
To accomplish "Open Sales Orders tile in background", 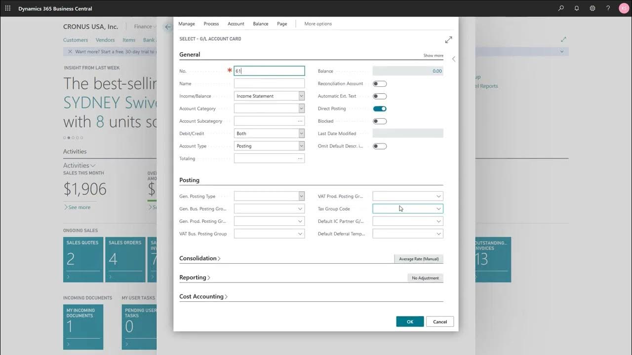I will 125,260.
